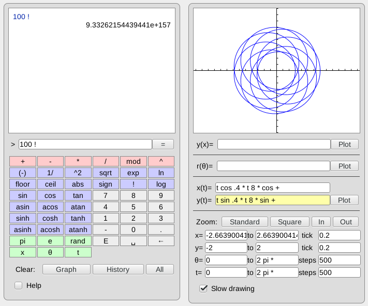Click the mod operator key
The image size is (368, 306).
click(x=134, y=161)
